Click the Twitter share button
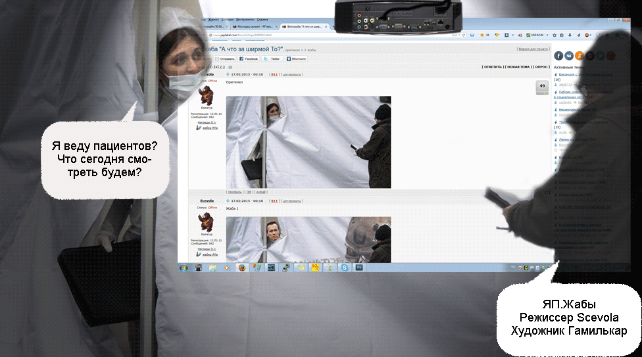642x357 pixels. pyautogui.click(x=272, y=59)
